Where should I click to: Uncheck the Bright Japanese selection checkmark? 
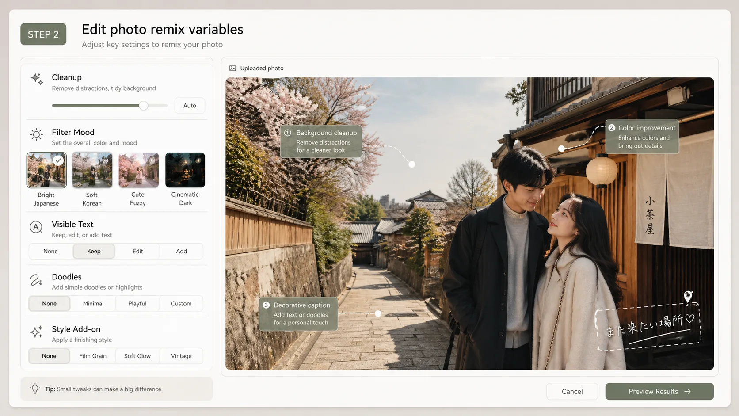[x=59, y=160]
